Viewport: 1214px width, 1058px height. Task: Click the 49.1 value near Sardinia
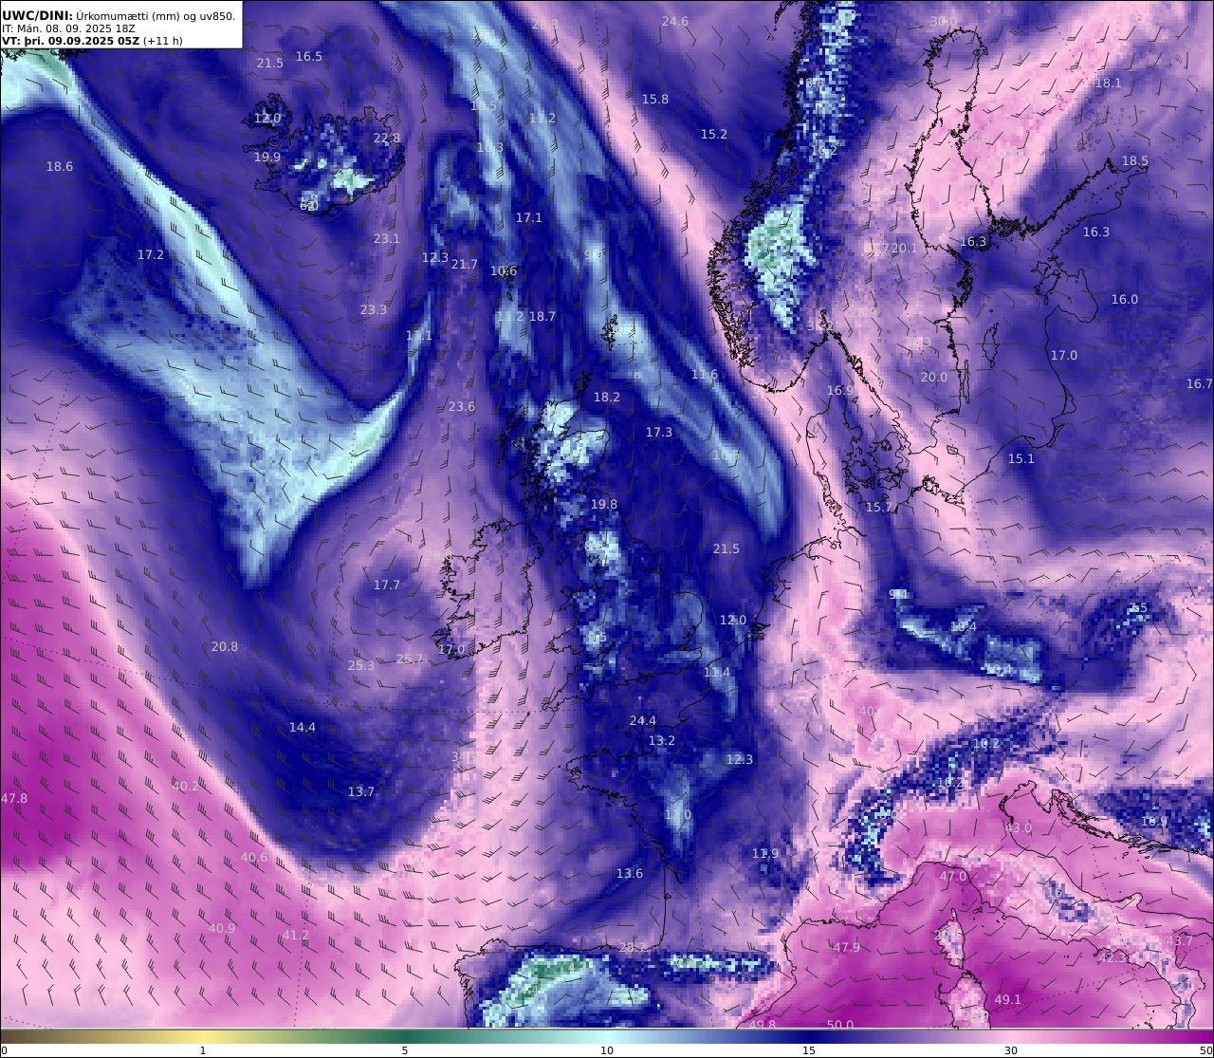[x=1008, y=999]
